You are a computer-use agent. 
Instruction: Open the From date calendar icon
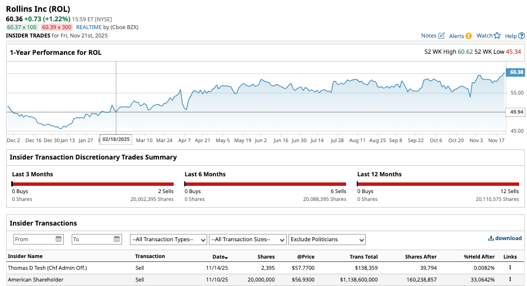(x=59, y=239)
